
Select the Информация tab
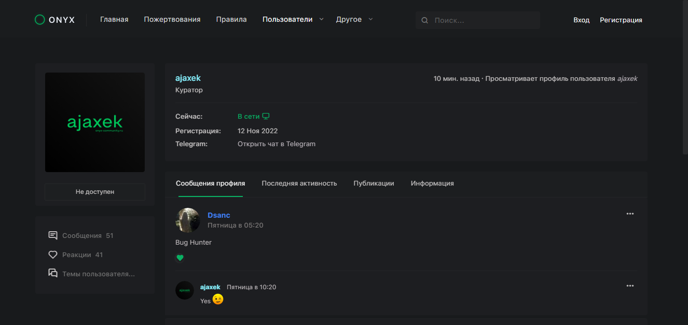432,183
